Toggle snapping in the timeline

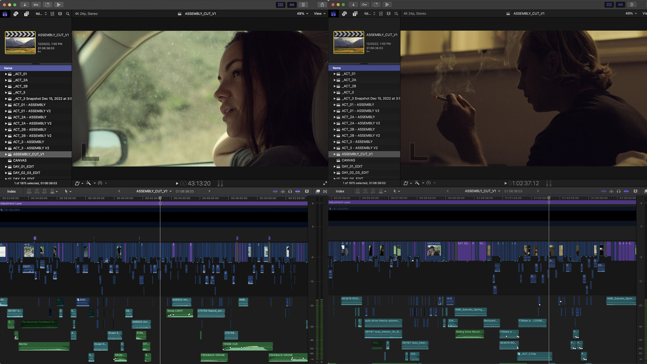[x=298, y=191]
